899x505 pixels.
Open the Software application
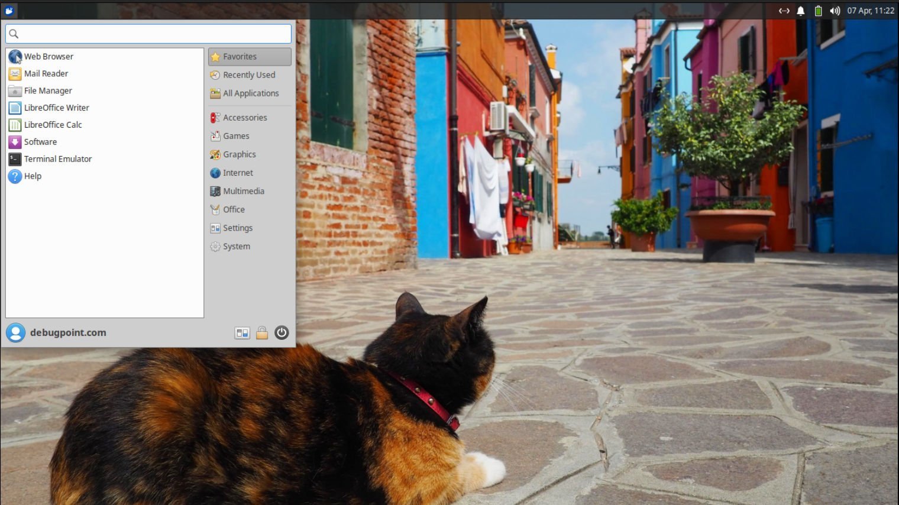tap(40, 142)
